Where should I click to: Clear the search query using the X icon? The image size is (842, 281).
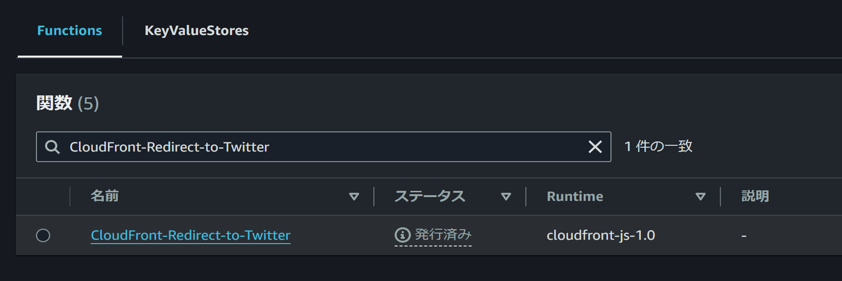[595, 147]
